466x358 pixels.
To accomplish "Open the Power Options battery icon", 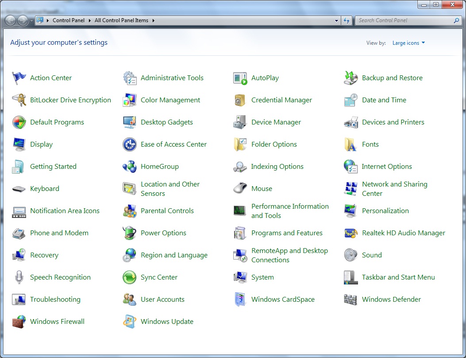I will 129,233.
